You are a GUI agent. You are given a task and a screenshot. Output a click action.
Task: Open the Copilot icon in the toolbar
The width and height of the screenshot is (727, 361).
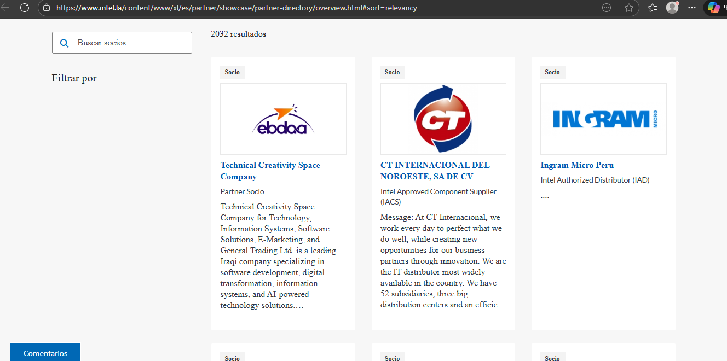713,8
